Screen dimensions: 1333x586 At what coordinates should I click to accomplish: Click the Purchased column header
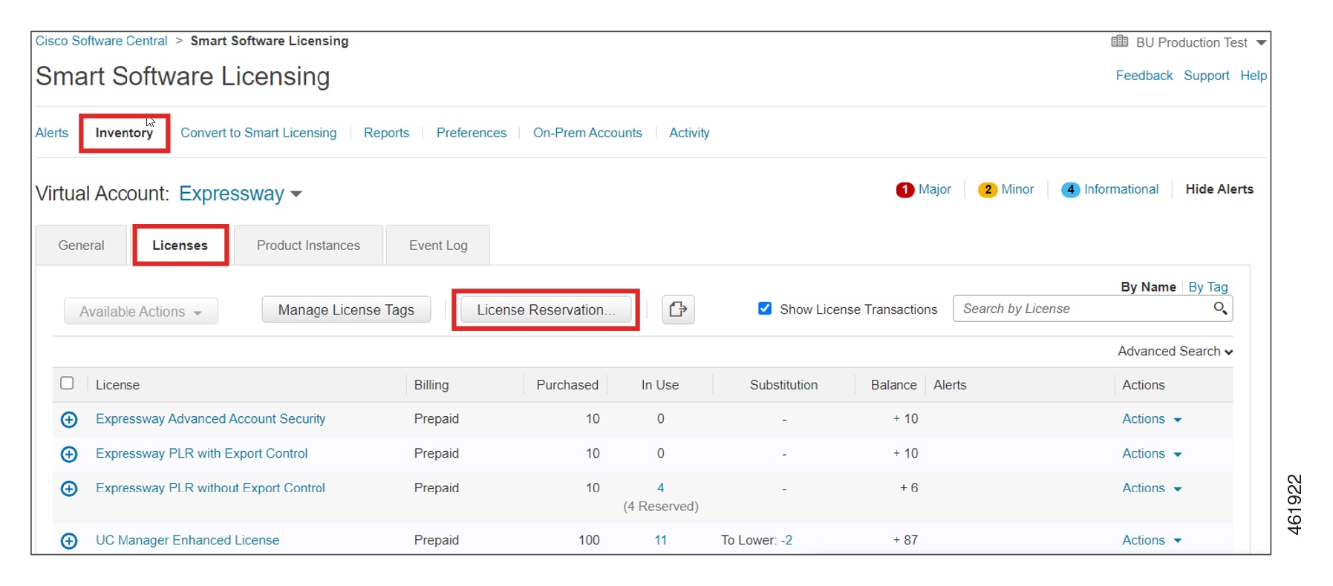point(567,385)
